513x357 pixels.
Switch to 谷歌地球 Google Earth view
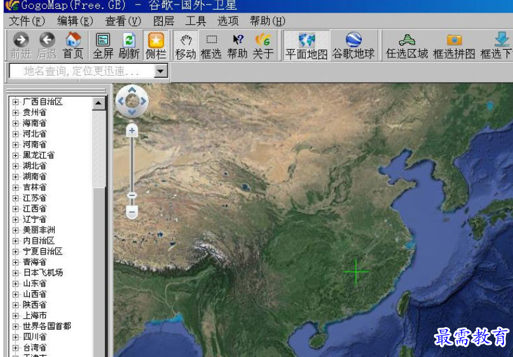coord(353,45)
